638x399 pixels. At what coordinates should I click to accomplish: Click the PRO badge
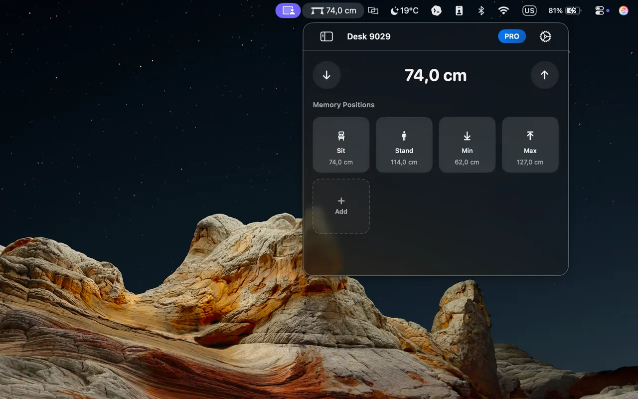pyautogui.click(x=512, y=36)
